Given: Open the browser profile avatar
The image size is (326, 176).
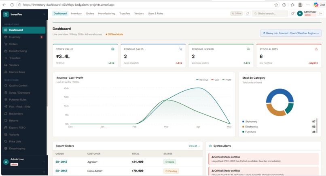Looking at the screenshot, I should pyautogui.click(x=300, y=5).
